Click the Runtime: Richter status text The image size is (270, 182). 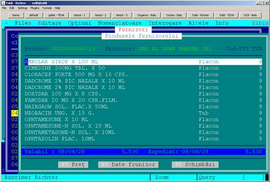pyautogui.click(x=31, y=177)
